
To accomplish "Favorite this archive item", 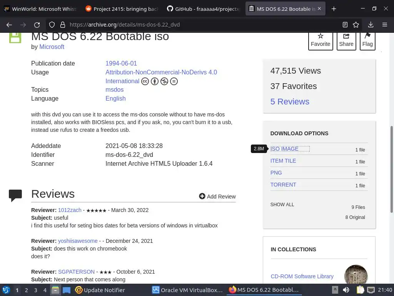I will (321, 41).
